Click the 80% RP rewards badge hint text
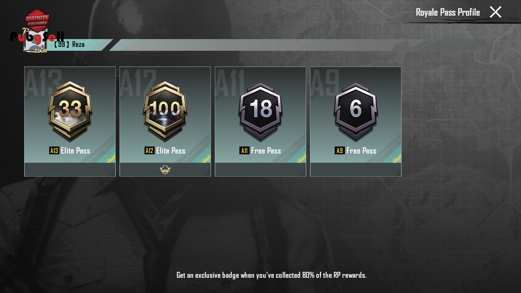The width and height of the screenshot is (521, 293). tap(271, 275)
